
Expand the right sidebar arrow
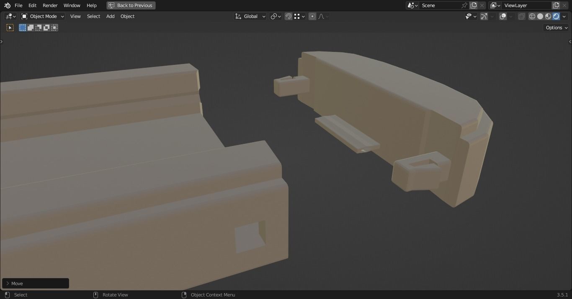pyautogui.click(x=570, y=41)
